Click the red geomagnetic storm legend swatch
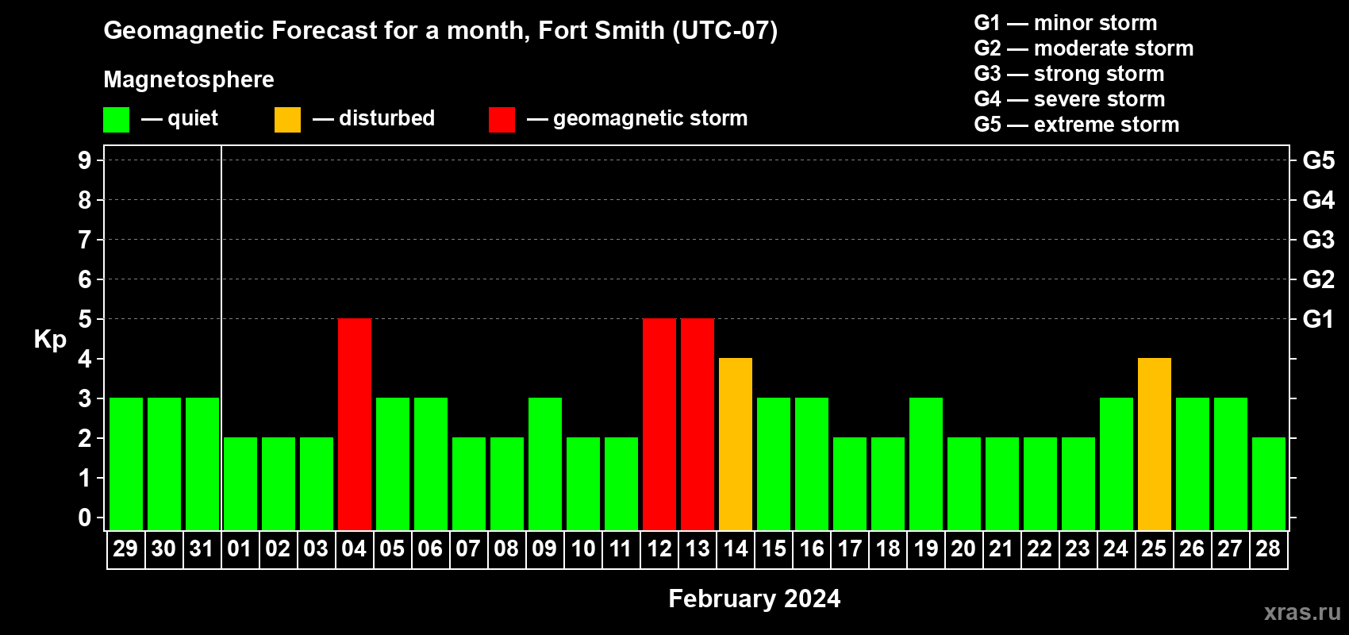The image size is (1349, 635). [x=502, y=120]
